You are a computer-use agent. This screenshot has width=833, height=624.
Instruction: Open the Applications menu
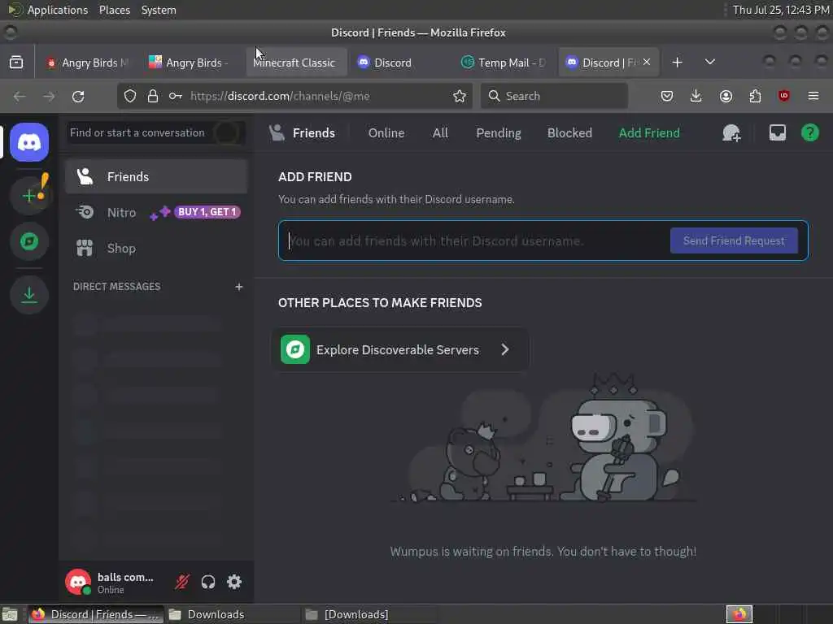pos(58,10)
